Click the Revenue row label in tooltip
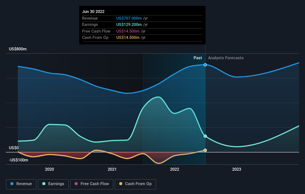 [x=90, y=18]
